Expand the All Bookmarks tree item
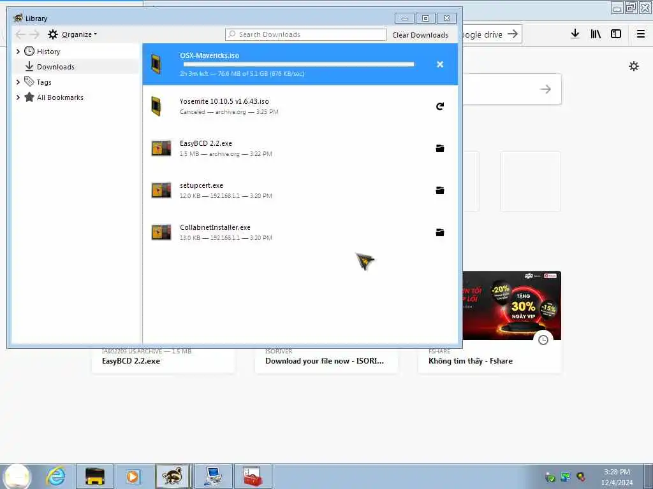The image size is (653, 489). click(17, 97)
